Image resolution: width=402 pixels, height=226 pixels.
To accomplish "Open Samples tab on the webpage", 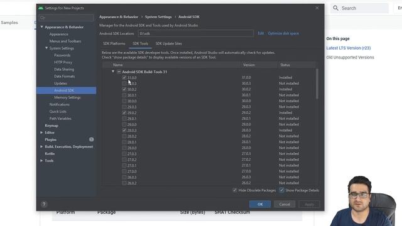I will (9, 23).
